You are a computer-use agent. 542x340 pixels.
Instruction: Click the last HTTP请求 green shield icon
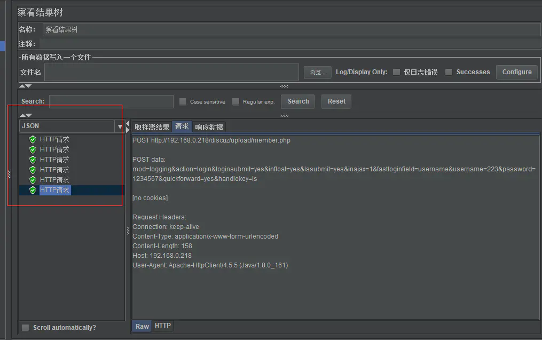coord(33,190)
